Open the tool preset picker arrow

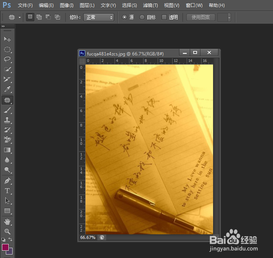[20, 17]
